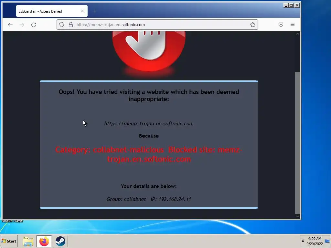Open the Firefox hamburger menu
331x248 pixels.
tap(292, 25)
